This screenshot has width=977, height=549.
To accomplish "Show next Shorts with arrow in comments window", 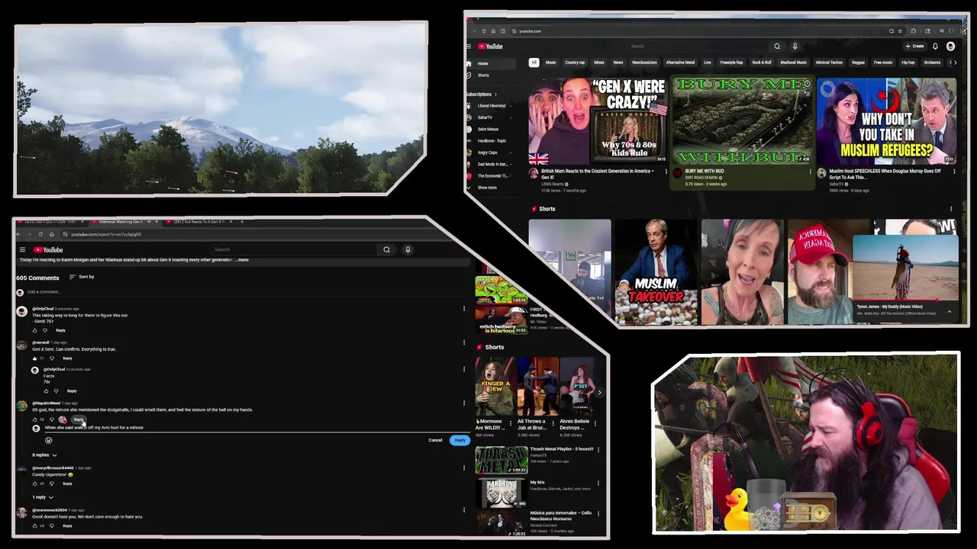I will coord(599,393).
